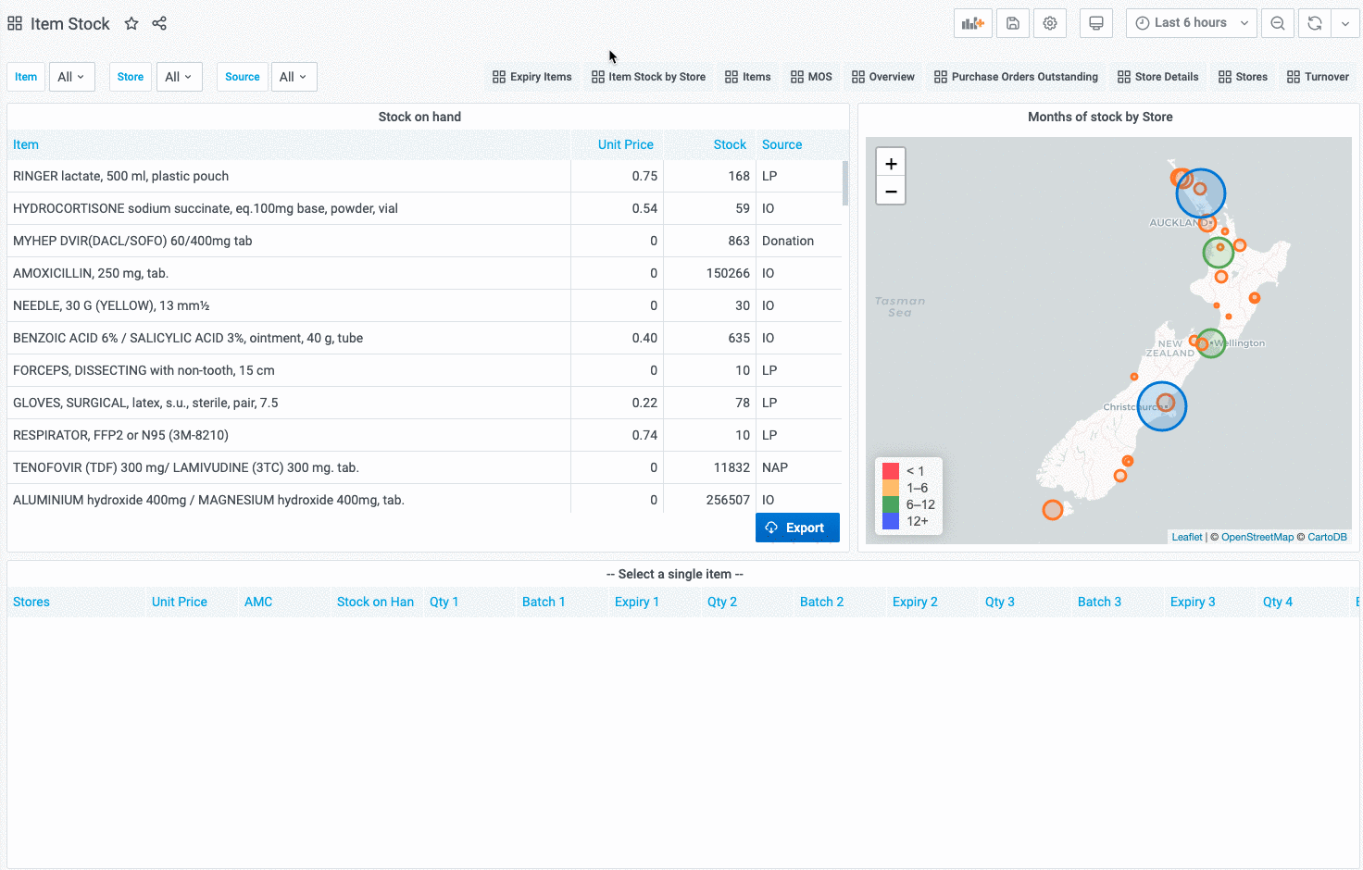Open dashboard settings gear icon
1363x870 pixels.
[x=1050, y=23]
